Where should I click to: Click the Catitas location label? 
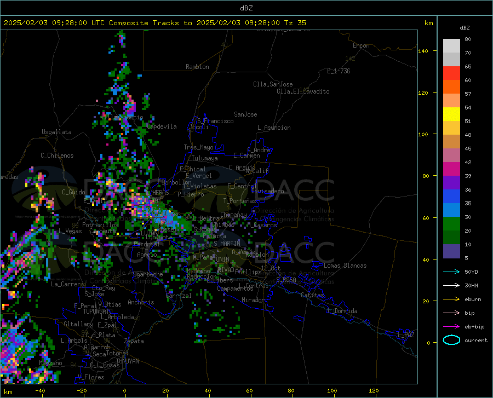(313, 295)
